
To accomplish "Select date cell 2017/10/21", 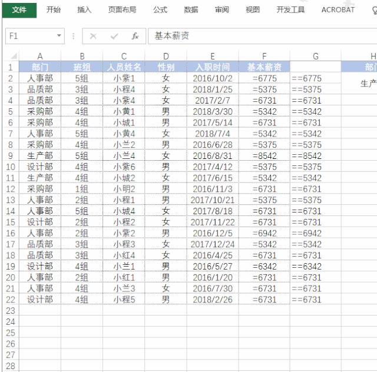I will pyautogui.click(x=213, y=200).
